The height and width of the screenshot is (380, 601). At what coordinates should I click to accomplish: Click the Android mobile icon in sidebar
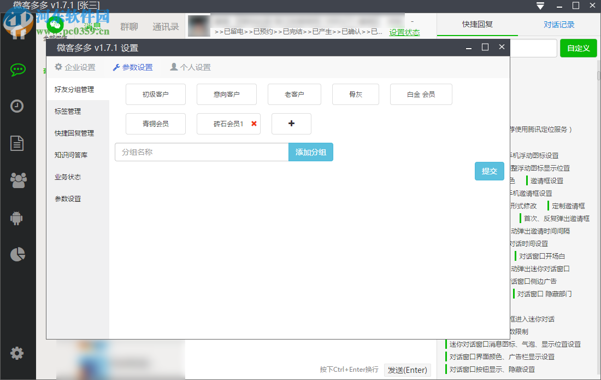point(17,218)
